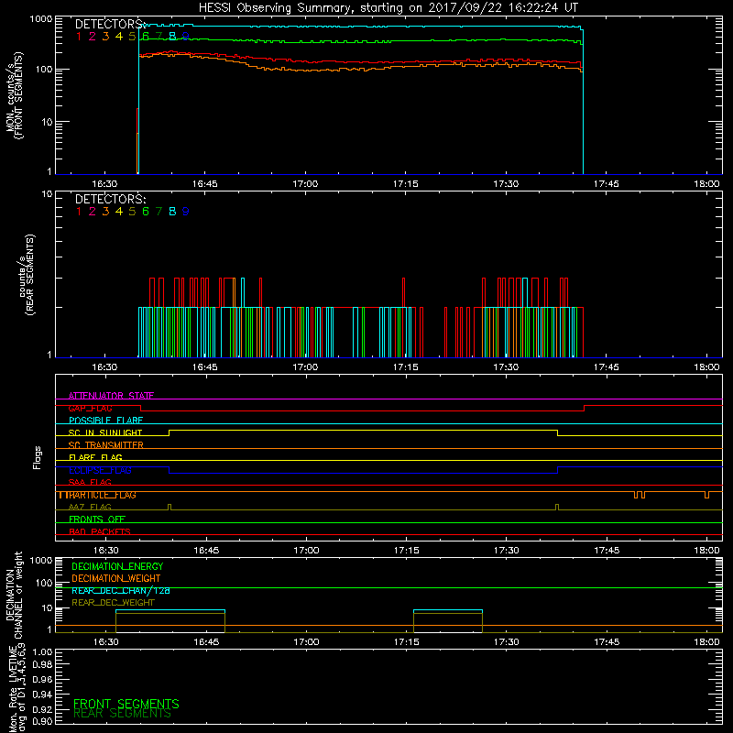
Task: Select detector 9 in front segments legend
Action: coord(186,37)
